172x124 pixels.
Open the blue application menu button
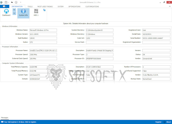(5, 6)
